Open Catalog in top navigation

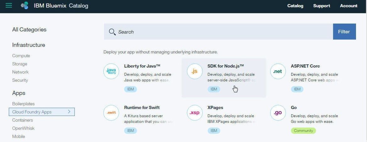tap(295, 6)
